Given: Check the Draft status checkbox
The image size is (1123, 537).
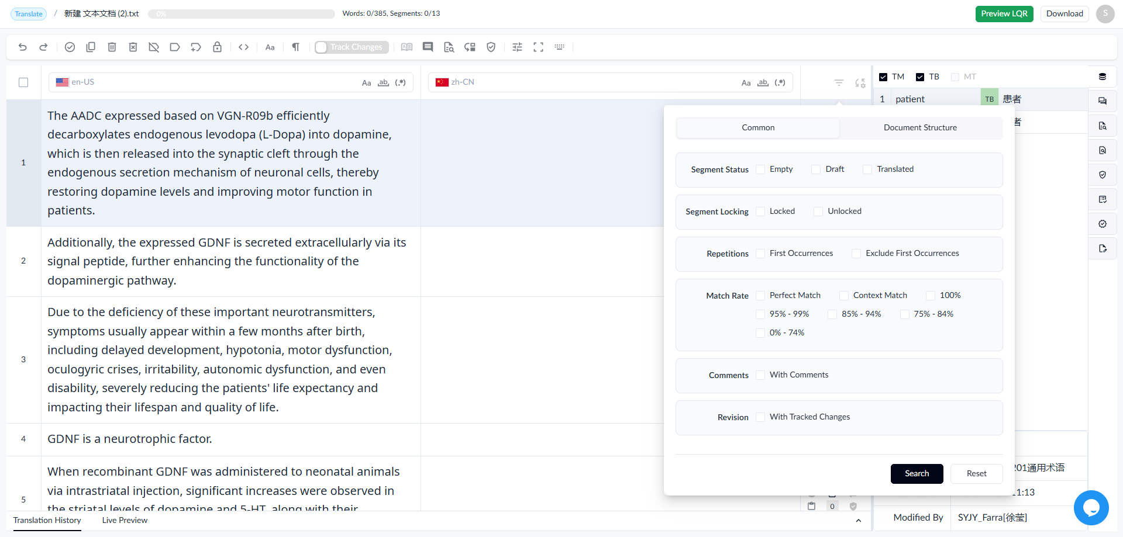Looking at the screenshot, I should tap(816, 169).
